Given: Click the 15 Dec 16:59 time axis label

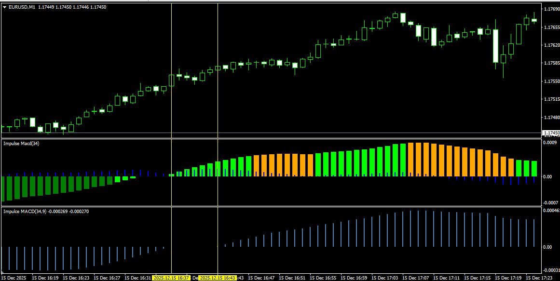Looking at the screenshot, I should click(x=354, y=278).
